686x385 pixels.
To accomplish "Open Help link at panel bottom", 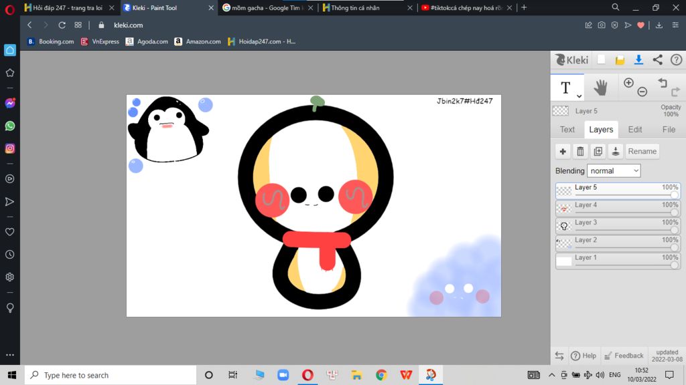I will click(584, 356).
